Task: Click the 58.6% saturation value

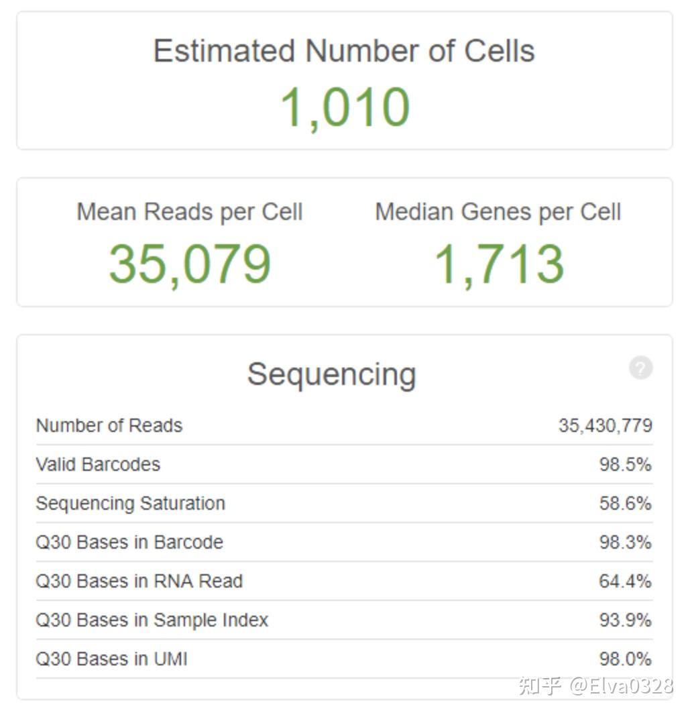Action: click(x=626, y=503)
